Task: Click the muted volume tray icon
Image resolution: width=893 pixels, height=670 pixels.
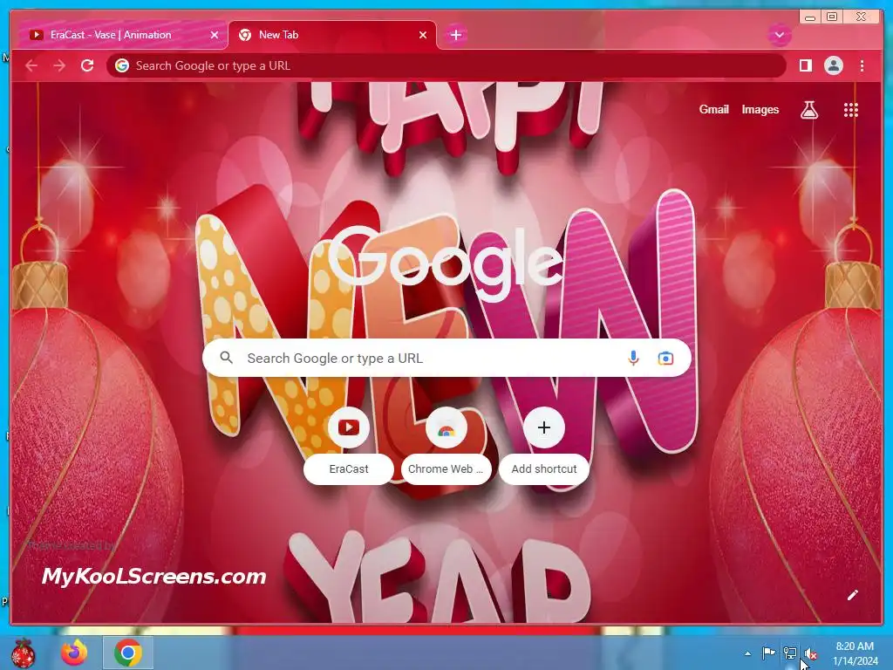Action: [x=810, y=653]
